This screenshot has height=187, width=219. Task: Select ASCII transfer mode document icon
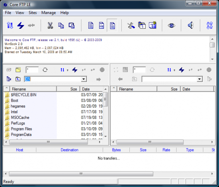click(x=91, y=26)
